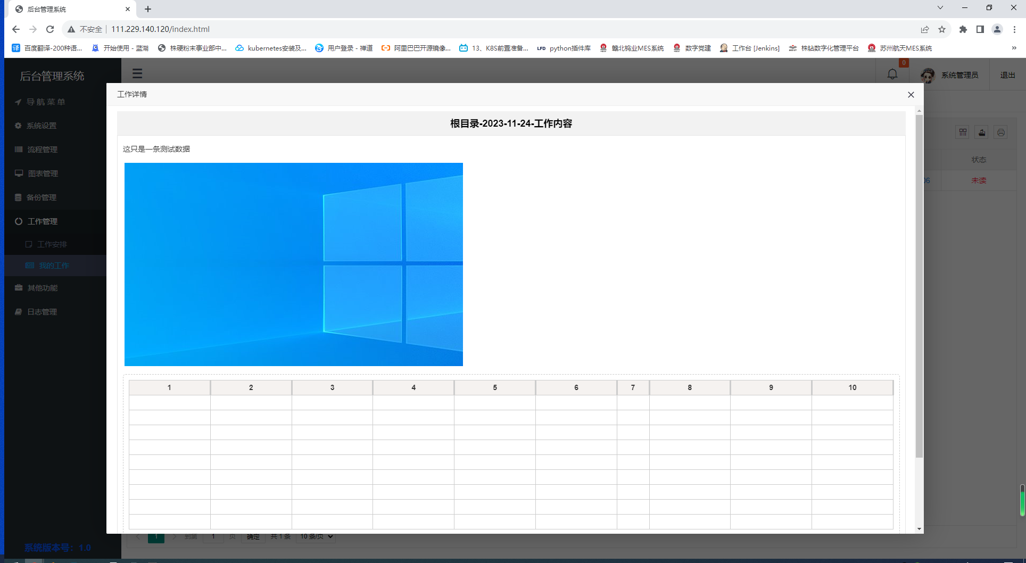Select 工作安排 in the sidebar menu
Image resolution: width=1026 pixels, height=563 pixels.
[52, 244]
